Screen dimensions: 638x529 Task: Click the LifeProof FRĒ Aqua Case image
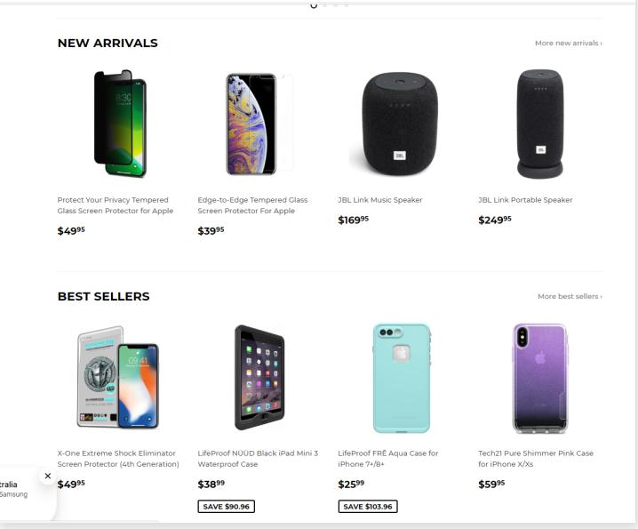pyautogui.click(x=400, y=377)
